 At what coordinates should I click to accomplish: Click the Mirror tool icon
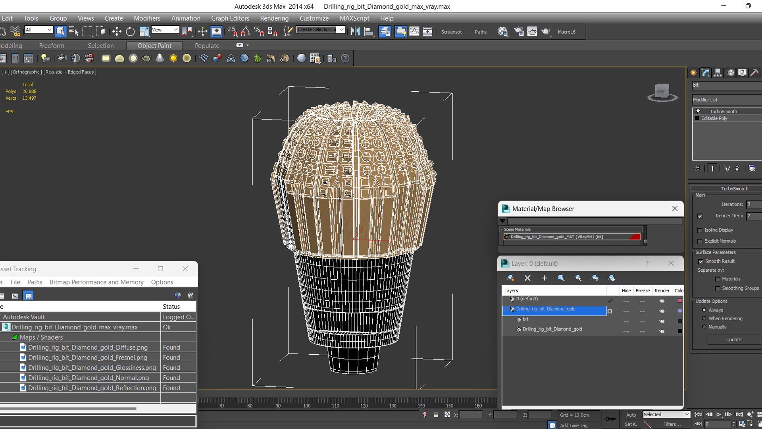[355, 31]
